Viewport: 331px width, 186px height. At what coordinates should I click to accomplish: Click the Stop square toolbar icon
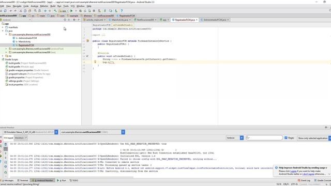94,11
